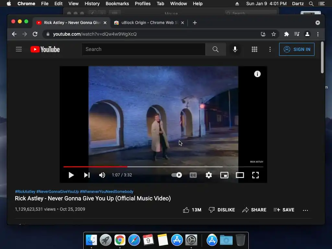
Task: Open Finder from the Dock
Action: (x=91, y=240)
